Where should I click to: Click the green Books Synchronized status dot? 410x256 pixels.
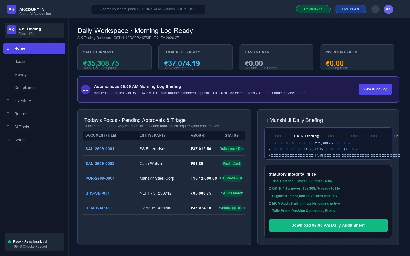tap(9, 242)
